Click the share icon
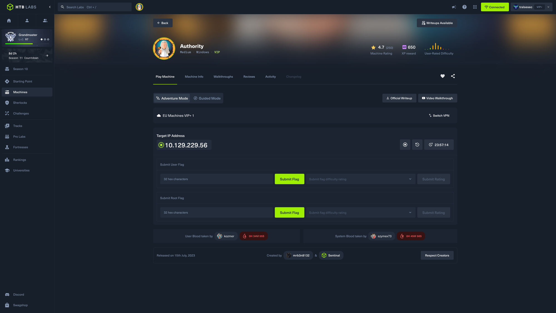Image resolution: width=556 pixels, height=313 pixels. click(x=453, y=76)
